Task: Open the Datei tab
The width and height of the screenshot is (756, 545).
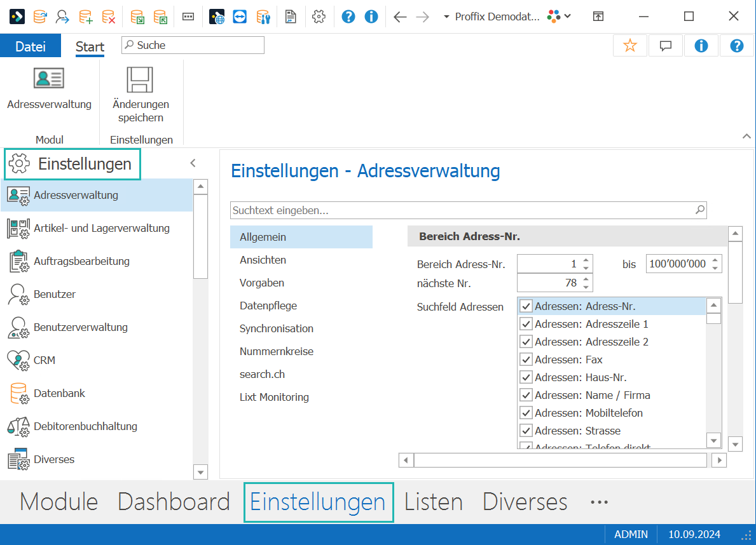Action: pyautogui.click(x=31, y=46)
